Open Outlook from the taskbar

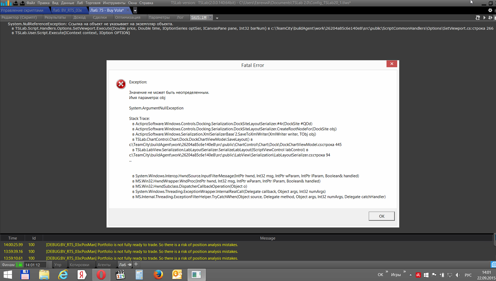[177, 275]
